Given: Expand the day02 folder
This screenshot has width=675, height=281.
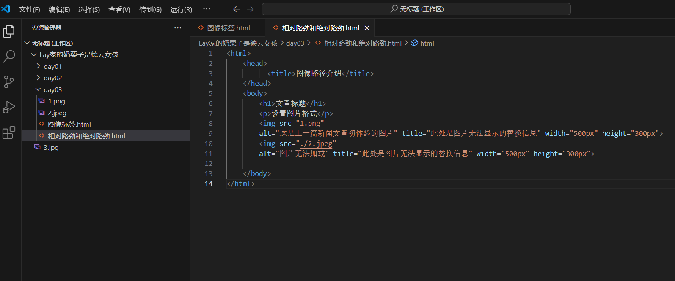Looking at the screenshot, I should pos(52,78).
